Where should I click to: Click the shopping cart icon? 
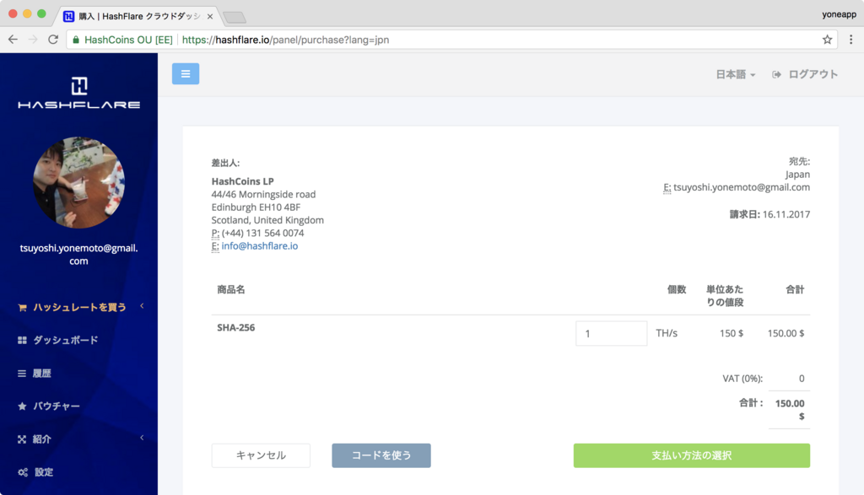point(22,307)
